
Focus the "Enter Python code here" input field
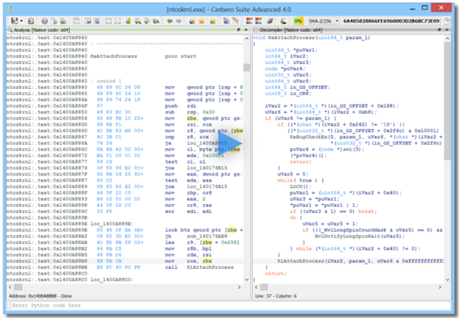230,306
